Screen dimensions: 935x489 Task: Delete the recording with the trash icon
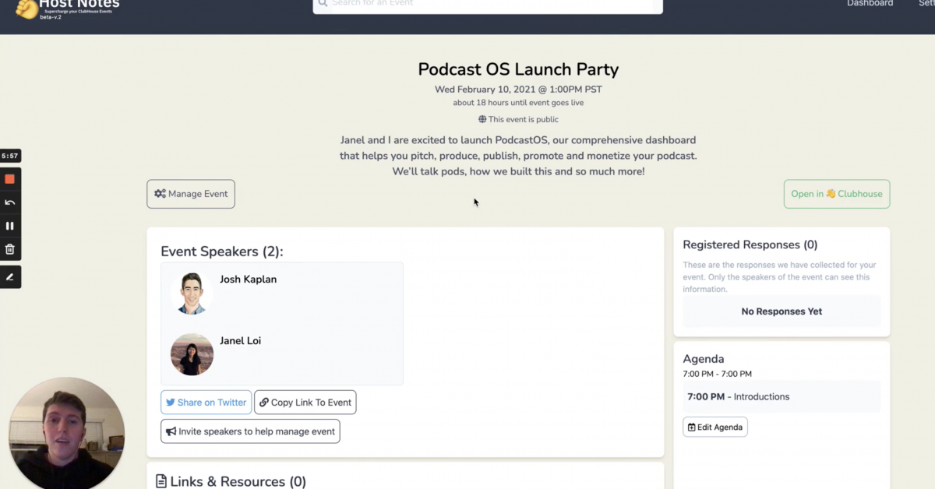coord(10,249)
